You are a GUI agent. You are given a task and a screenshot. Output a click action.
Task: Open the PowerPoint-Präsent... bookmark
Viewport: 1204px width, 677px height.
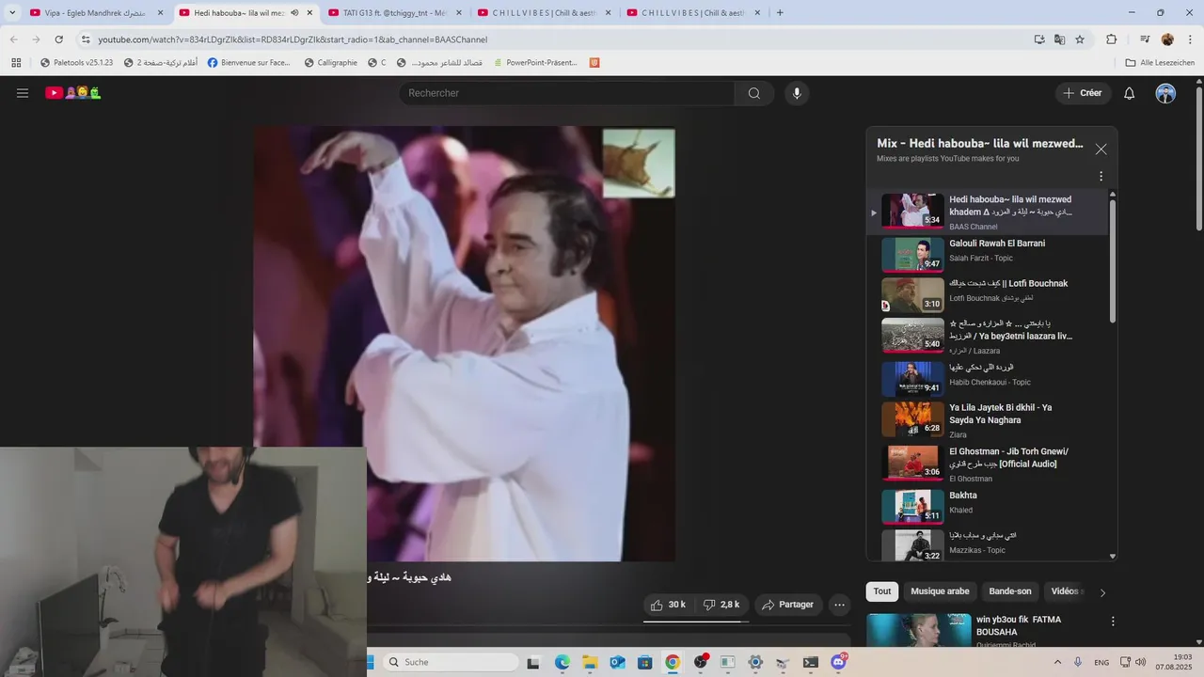tap(534, 63)
